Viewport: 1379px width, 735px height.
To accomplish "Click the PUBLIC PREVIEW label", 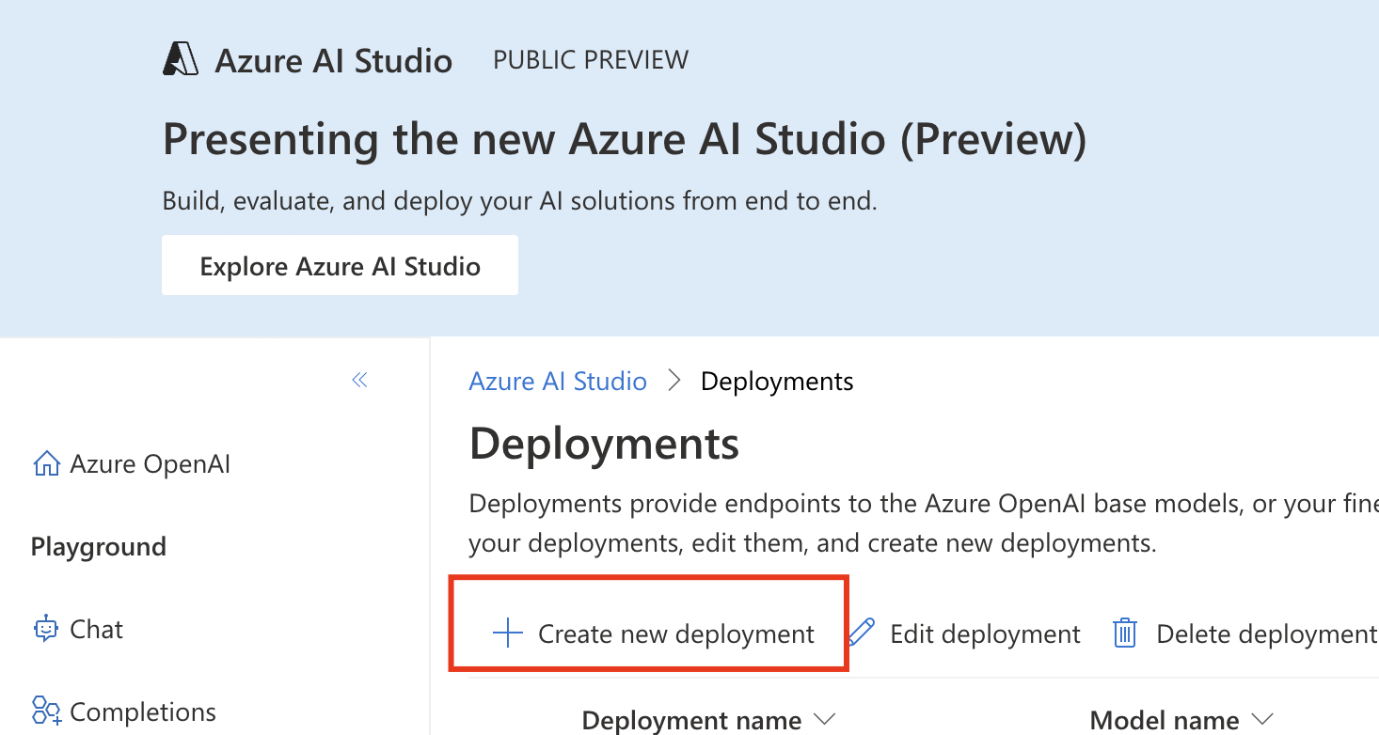I will click(591, 60).
